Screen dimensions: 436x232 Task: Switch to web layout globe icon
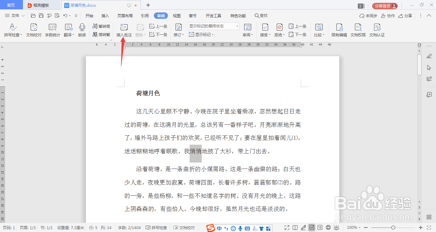click(x=328, y=228)
